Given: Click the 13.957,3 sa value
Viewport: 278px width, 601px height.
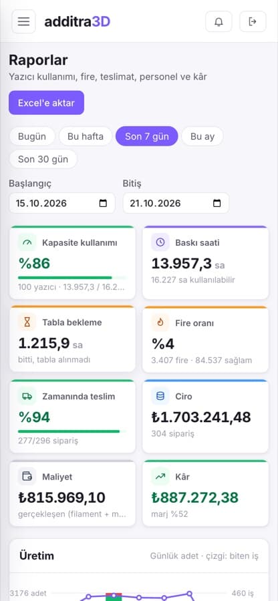Looking at the screenshot, I should pyautogui.click(x=188, y=264).
